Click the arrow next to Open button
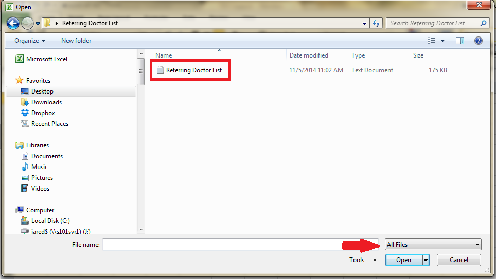 [426, 260]
